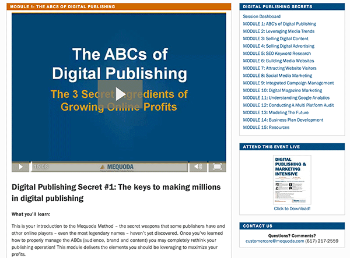Click the small play button in player bar
Viewport: 350px width, 258px height.
(20, 167)
